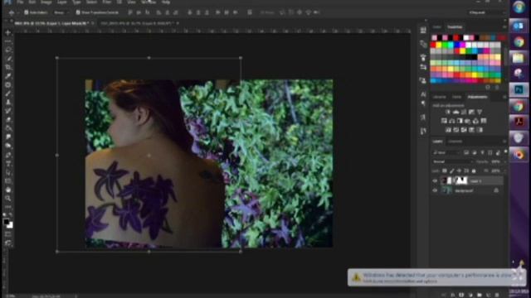531x298 pixels.
Task: Open the workspace switcher dropdown
Action: point(485,12)
